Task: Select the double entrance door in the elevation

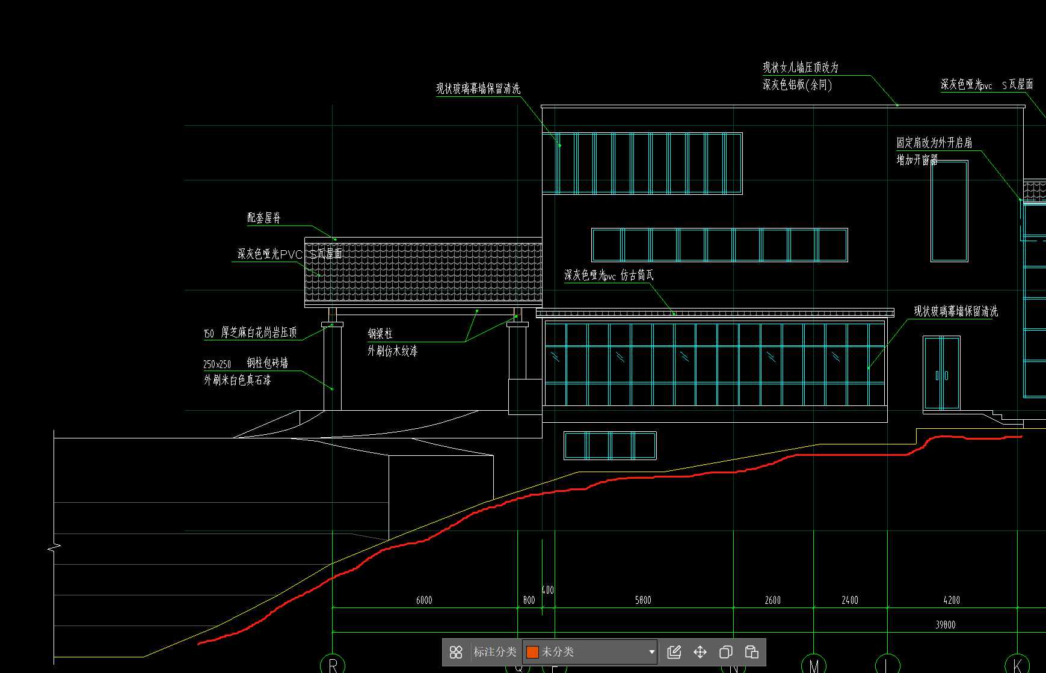Action: coord(942,373)
